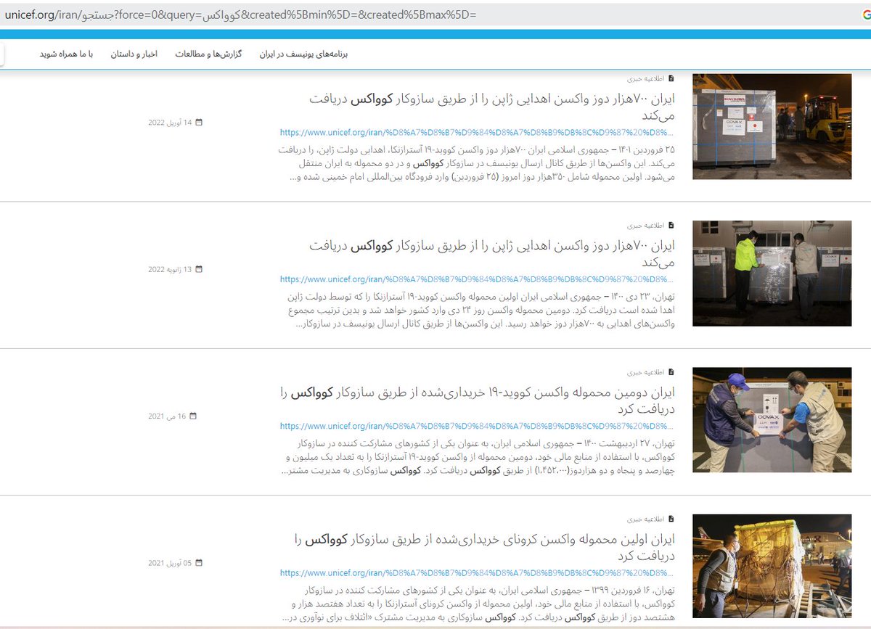871x629 pixels.
Task: Go to the اخبار و داستان menu item
Action: coord(134,54)
